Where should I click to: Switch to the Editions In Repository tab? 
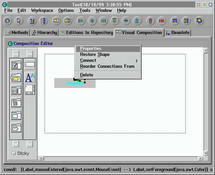point(86,33)
